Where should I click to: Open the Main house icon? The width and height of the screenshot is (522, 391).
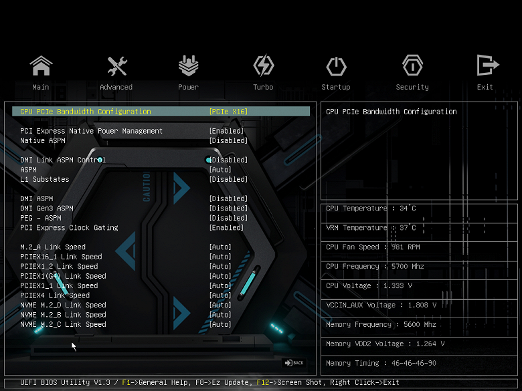tap(41, 66)
